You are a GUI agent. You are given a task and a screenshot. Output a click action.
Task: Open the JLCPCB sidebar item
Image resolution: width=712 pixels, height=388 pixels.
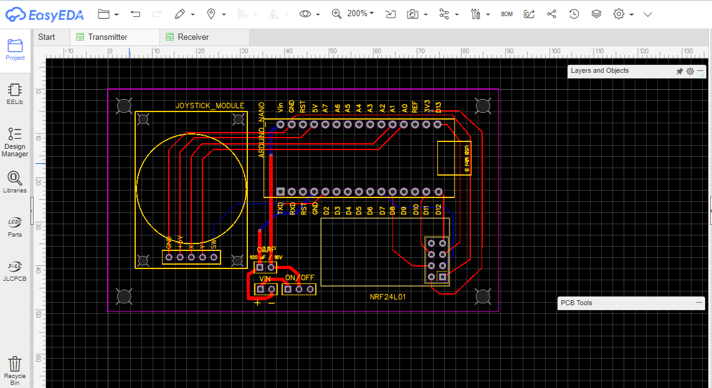click(15, 271)
